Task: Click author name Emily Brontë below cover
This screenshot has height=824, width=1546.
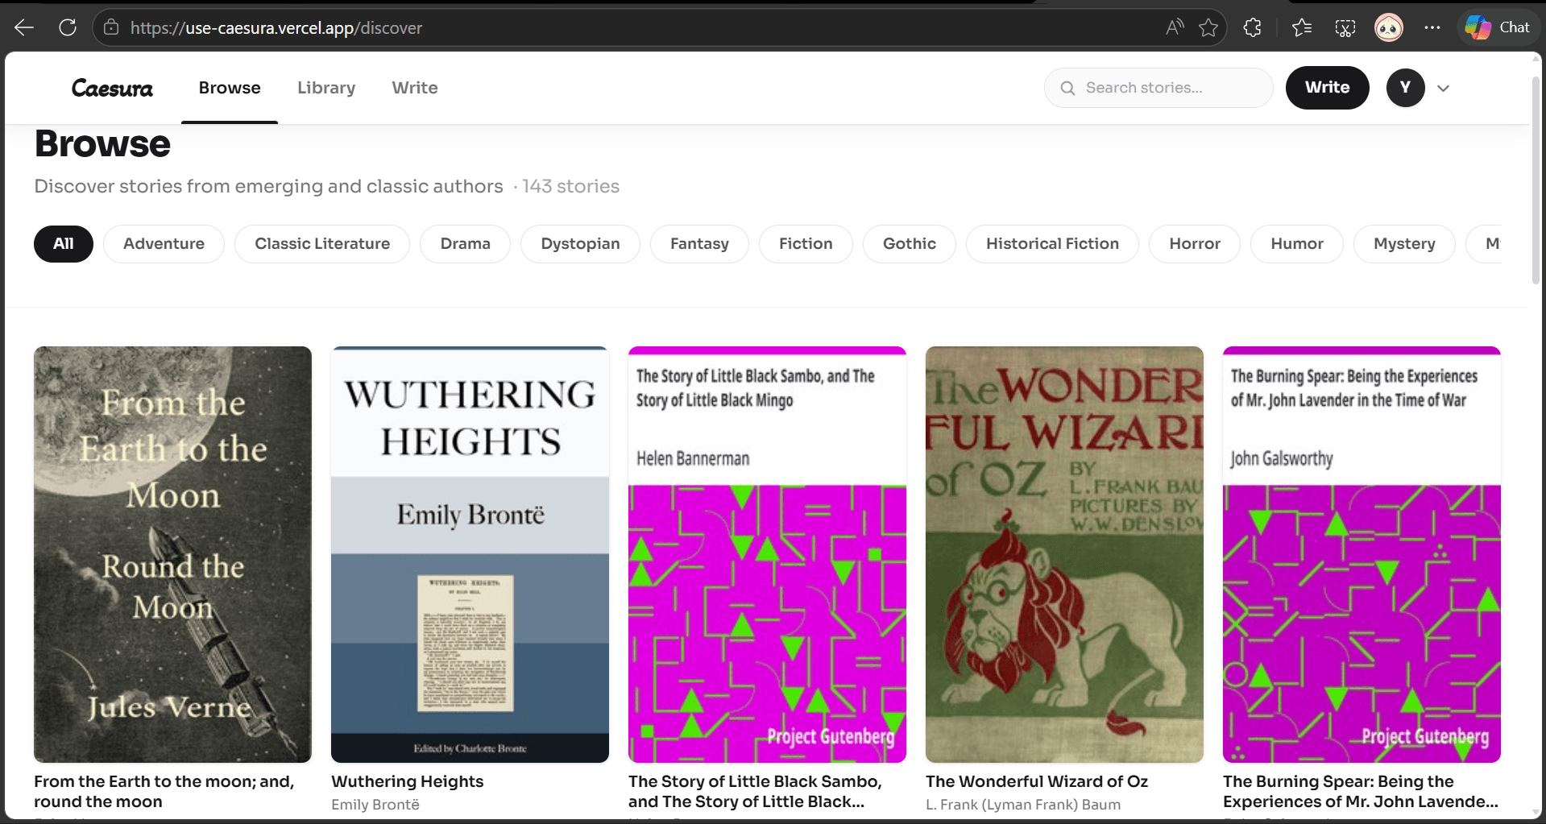Action: tap(375, 805)
